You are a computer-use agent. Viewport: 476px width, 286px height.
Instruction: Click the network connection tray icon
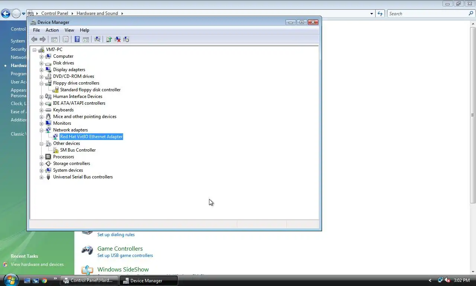pyautogui.click(x=440, y=280)
